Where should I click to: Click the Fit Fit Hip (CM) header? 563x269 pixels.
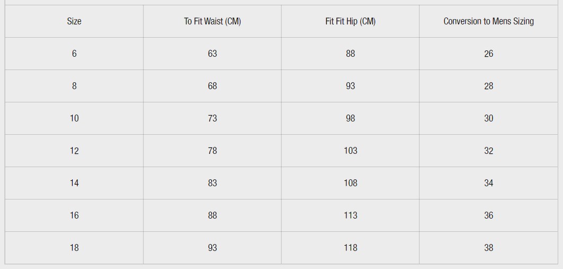pyautogui.click(x=350, y=21)
